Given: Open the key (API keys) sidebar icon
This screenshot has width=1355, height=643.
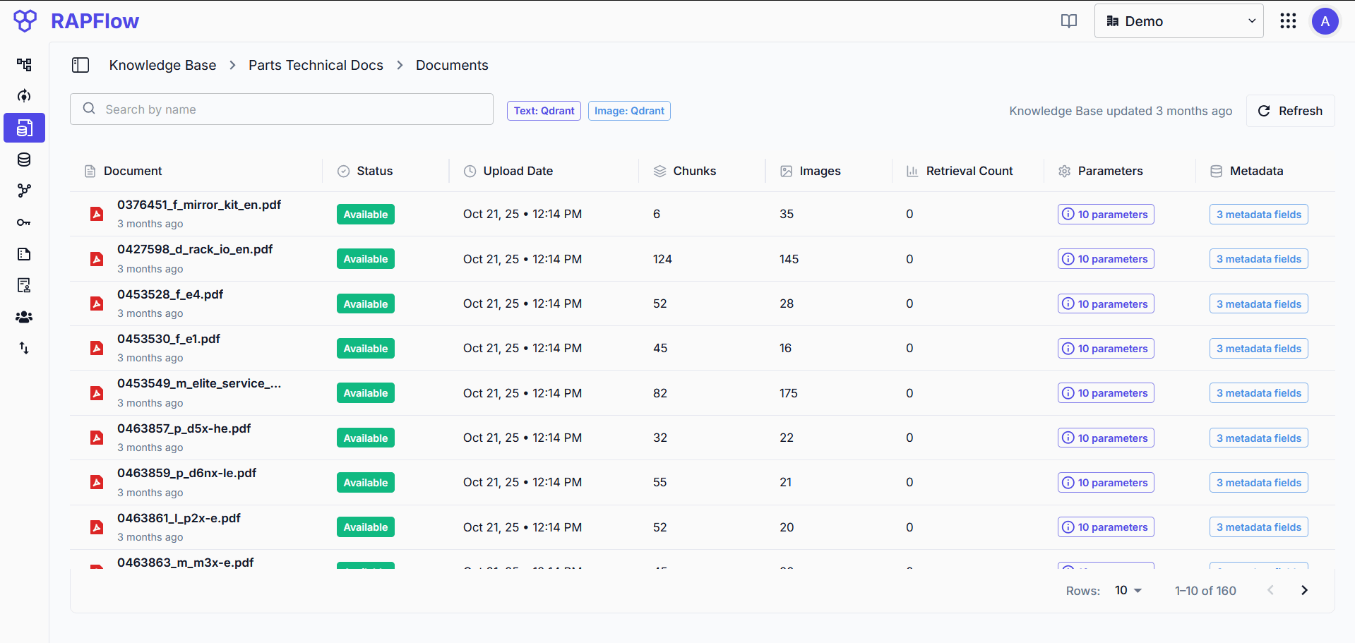Looking at the screenshot, I should pos(24,222).
